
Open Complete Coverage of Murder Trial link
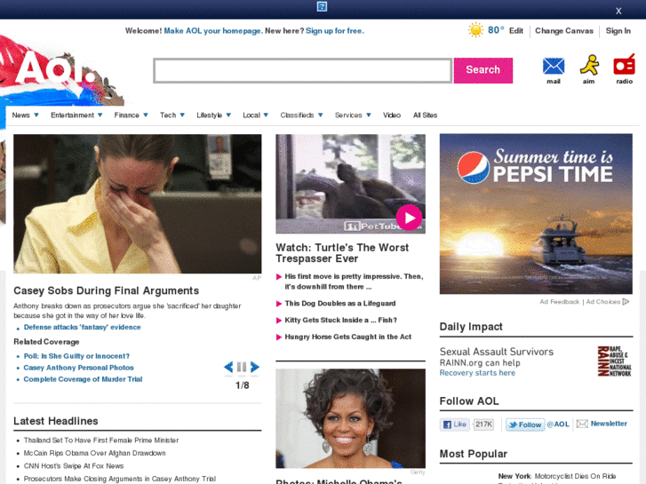click(83, 379)
